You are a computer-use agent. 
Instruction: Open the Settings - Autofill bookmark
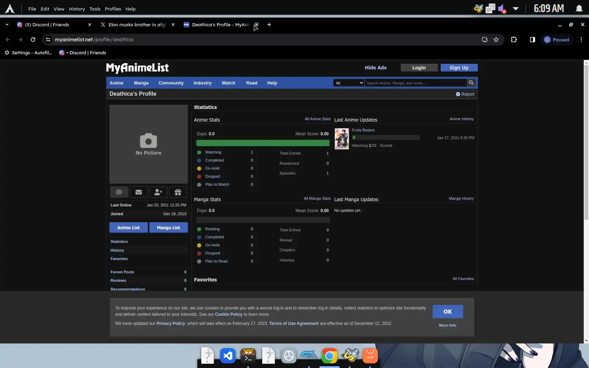pos(28,53)
